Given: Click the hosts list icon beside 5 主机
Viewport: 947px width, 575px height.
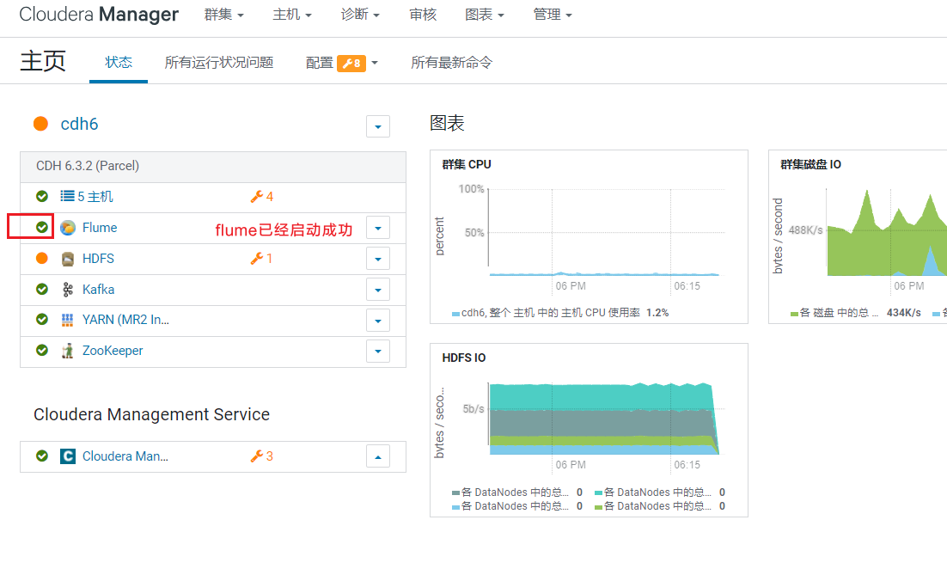Looking at the screenshot, I should point(67,196).
